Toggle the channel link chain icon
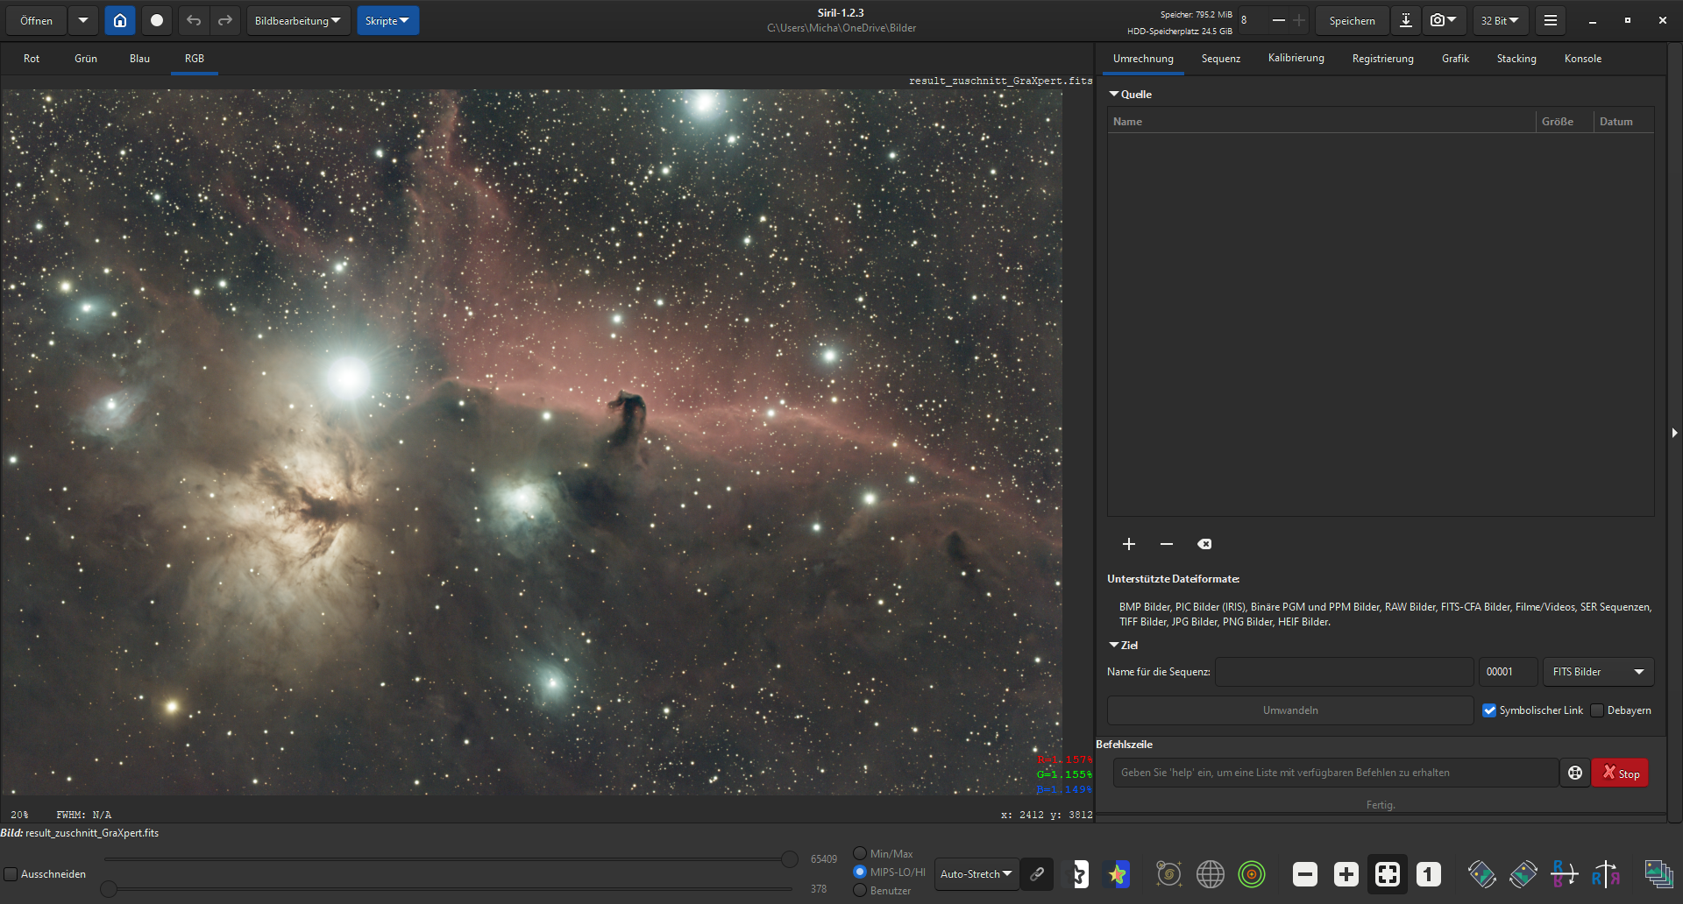The image size is (1683, 904). coord(1037,874)
